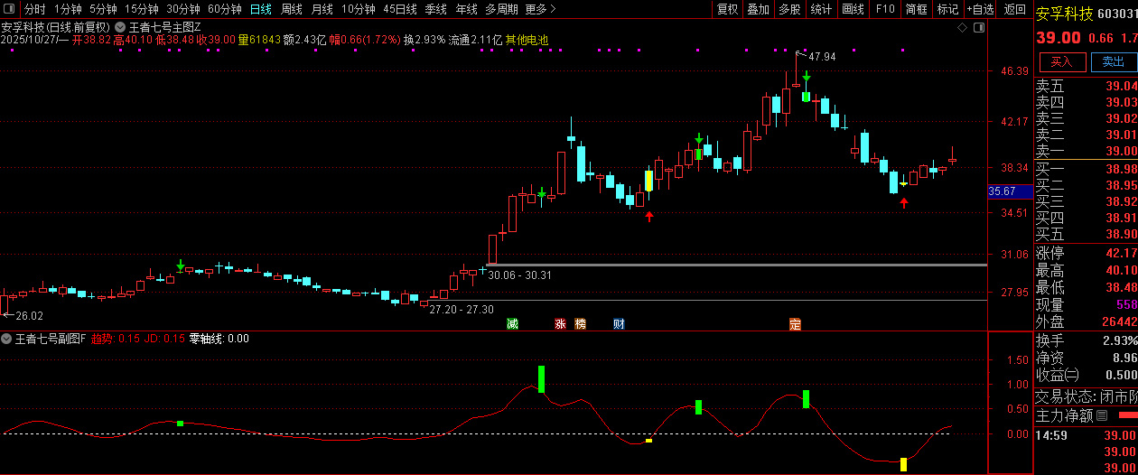
Task: Click the 其他电池 sector link
Action: coord(527,41)
